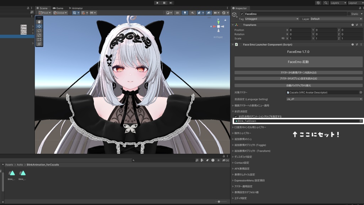The image size is (364, 205).
Task: Collapse the Transform component
Action: (233, 25)
